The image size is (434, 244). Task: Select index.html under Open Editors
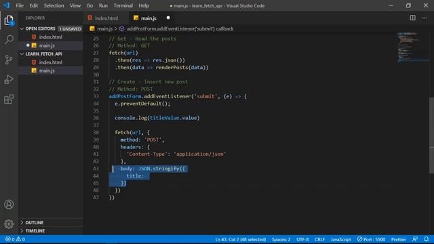(51, 37)
